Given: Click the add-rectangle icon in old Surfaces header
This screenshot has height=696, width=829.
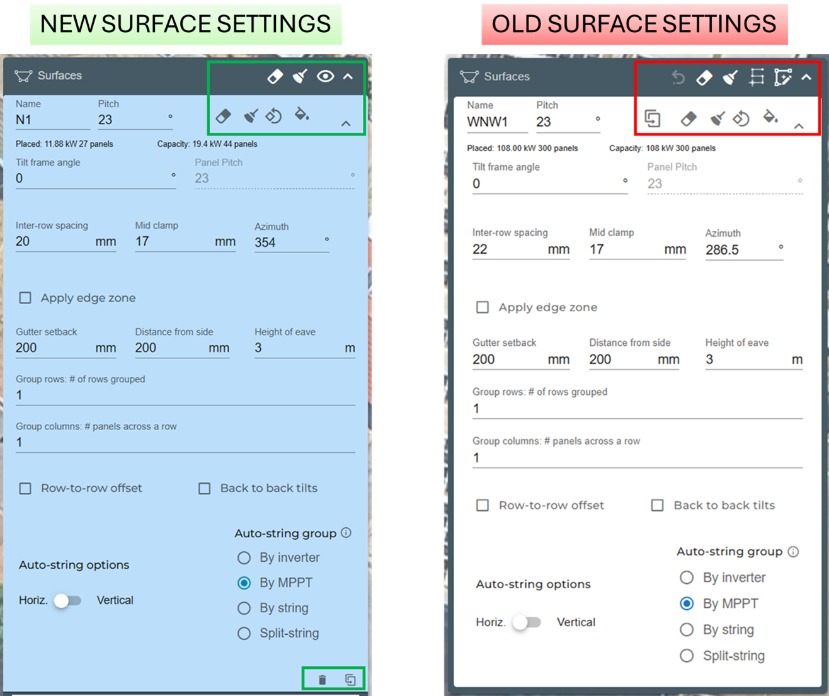Looking at the screenshot, I should (757, 77).
